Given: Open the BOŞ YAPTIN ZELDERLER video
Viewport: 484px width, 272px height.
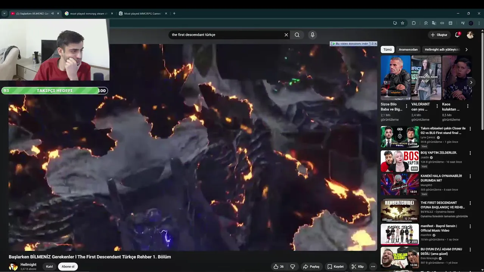Looking at the screenshot, I should tap(400, 161).
